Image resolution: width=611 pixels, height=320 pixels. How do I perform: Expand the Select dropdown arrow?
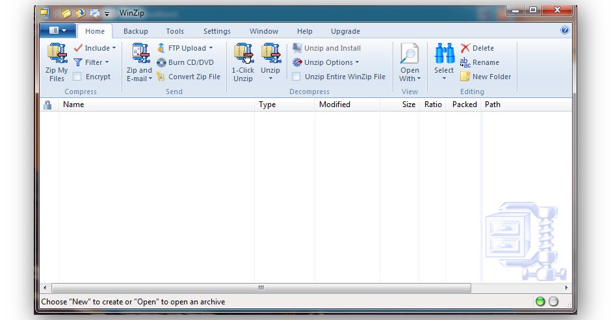pos(444,79)
